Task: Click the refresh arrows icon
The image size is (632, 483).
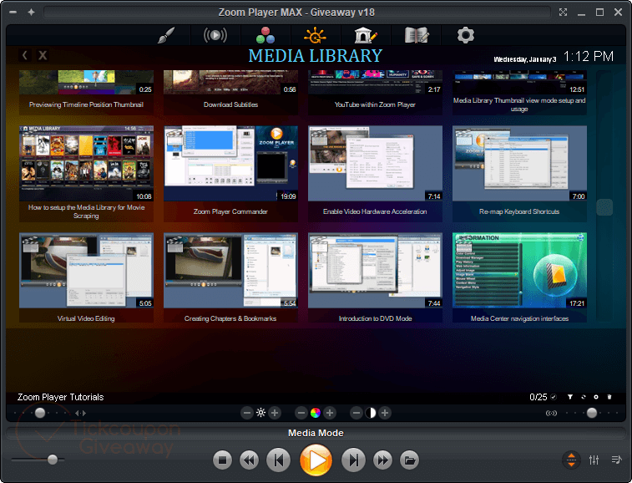Action: [584, 397]
